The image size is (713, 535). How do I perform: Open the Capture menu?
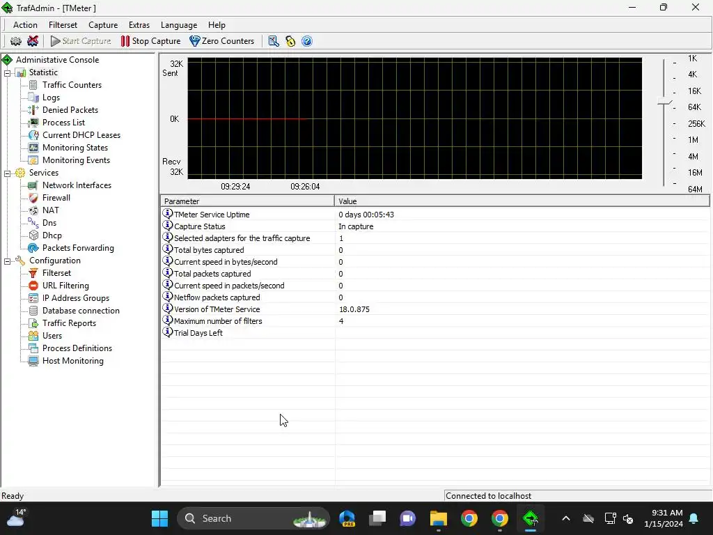103,25
